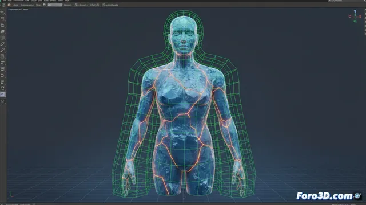Screen dimensions: 366x205
Task: Click the highlighted active tool in left toolbar
Action: click(x=2, y=95)
